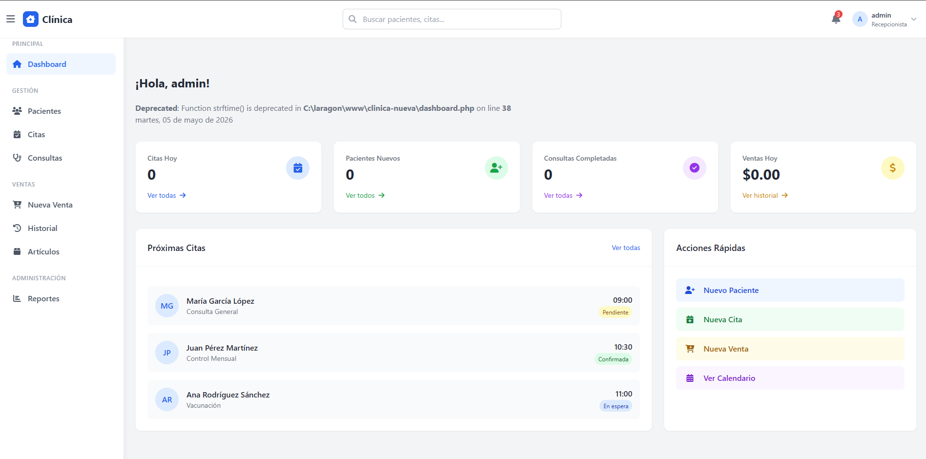
Task: Click the blue Clínica logo icon
Action: [31, 19]
